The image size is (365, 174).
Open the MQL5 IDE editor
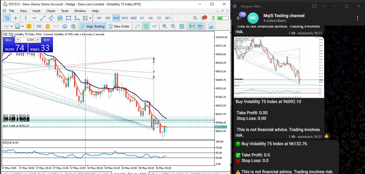[39, 26]
